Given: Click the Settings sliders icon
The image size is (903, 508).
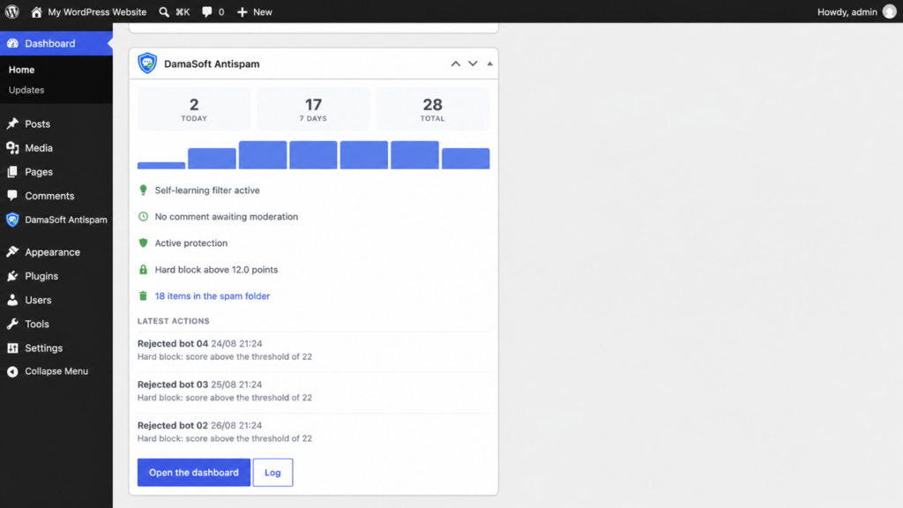Looking at the screenshot, I should tap(12, 347).
